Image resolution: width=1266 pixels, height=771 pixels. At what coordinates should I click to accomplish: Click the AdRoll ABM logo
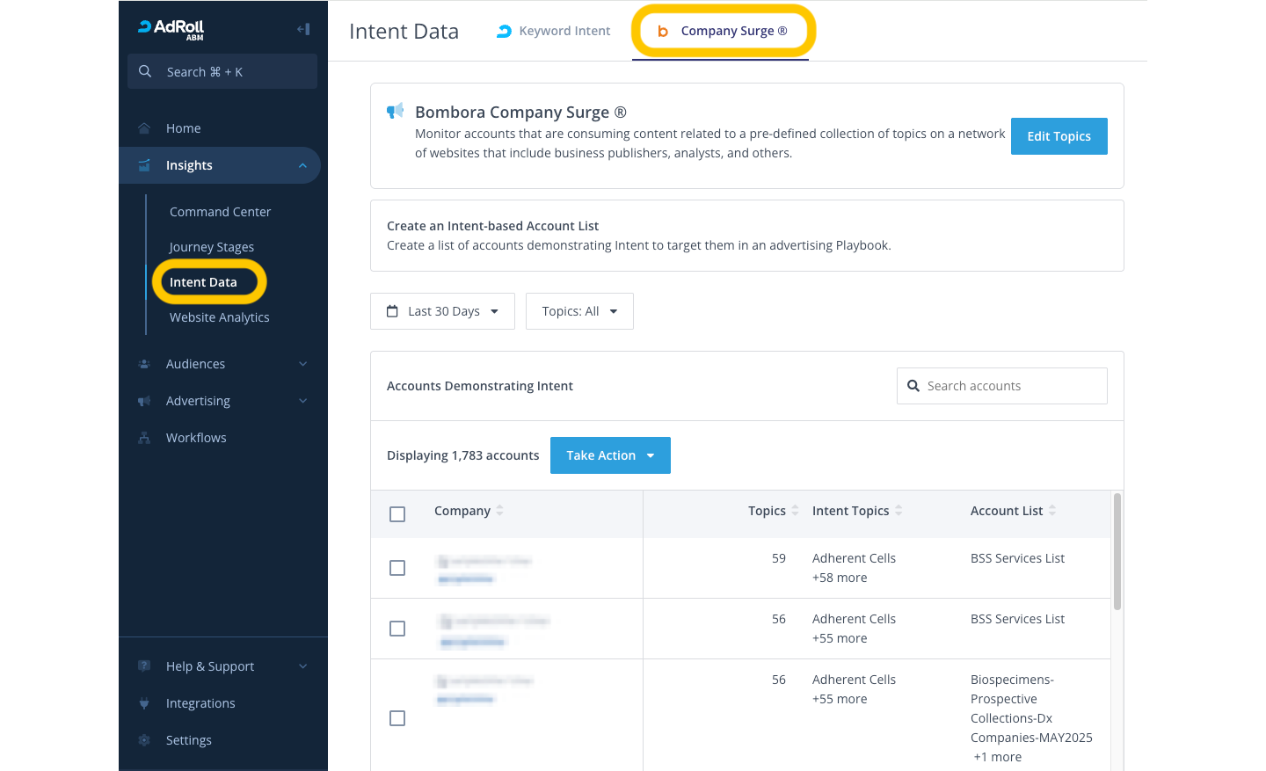pos(171,29)
